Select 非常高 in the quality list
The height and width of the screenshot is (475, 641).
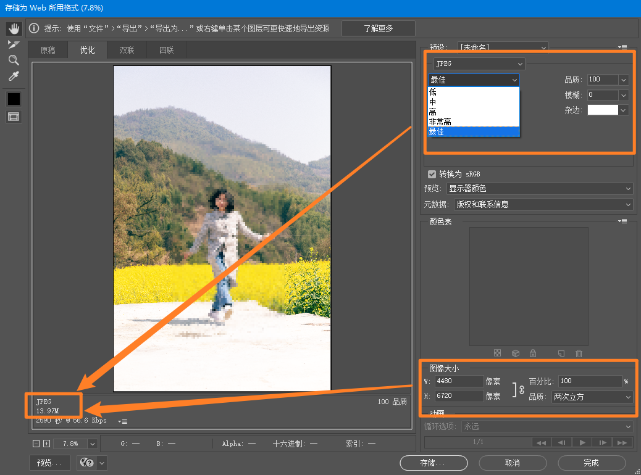click(x=474, y=122)
